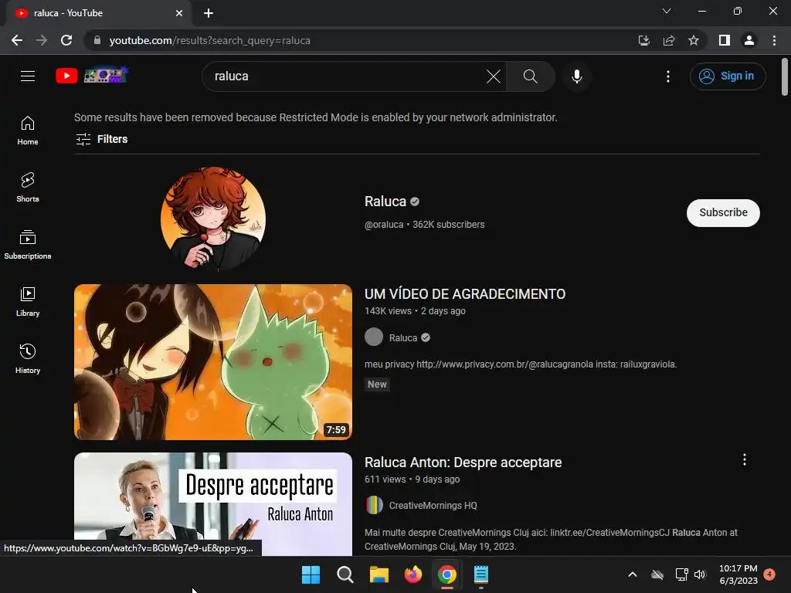791x593 pixels.
Task: Open Subscriptions in the sidebar
Action: pos(28,245)
